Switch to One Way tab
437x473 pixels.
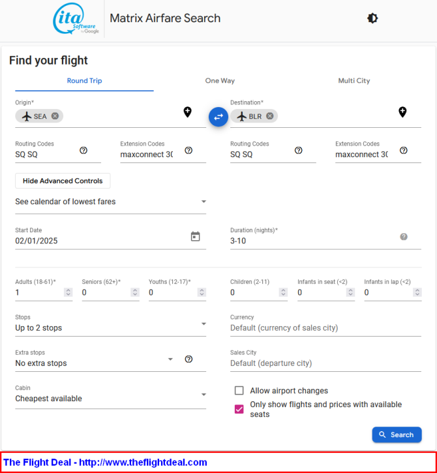tap(220, 81)
